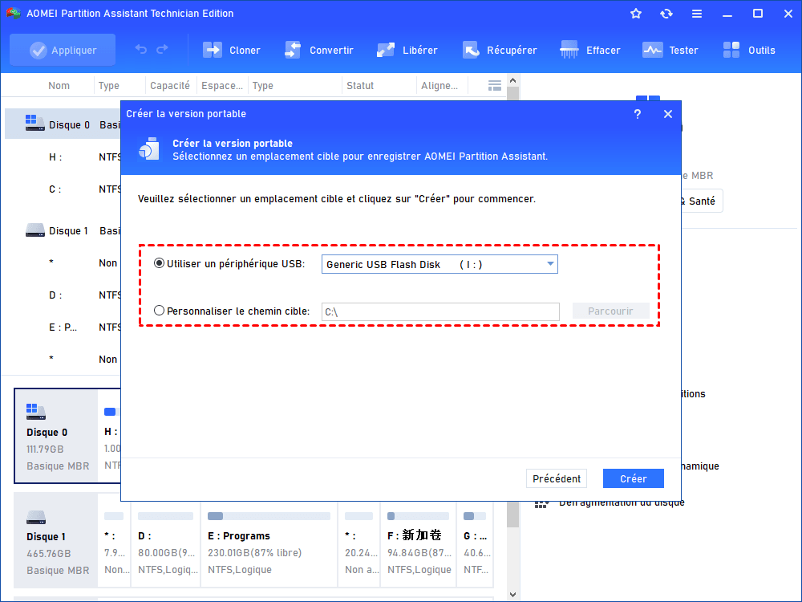
Task: Select Personnaliser le chemin cible radio
Action: pos(159,310)
